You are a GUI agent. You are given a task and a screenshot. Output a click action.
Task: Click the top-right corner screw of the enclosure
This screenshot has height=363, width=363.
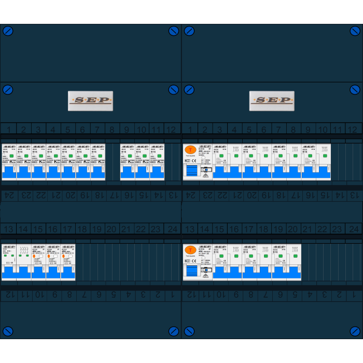pyautogui.click(x=355, y=31)
